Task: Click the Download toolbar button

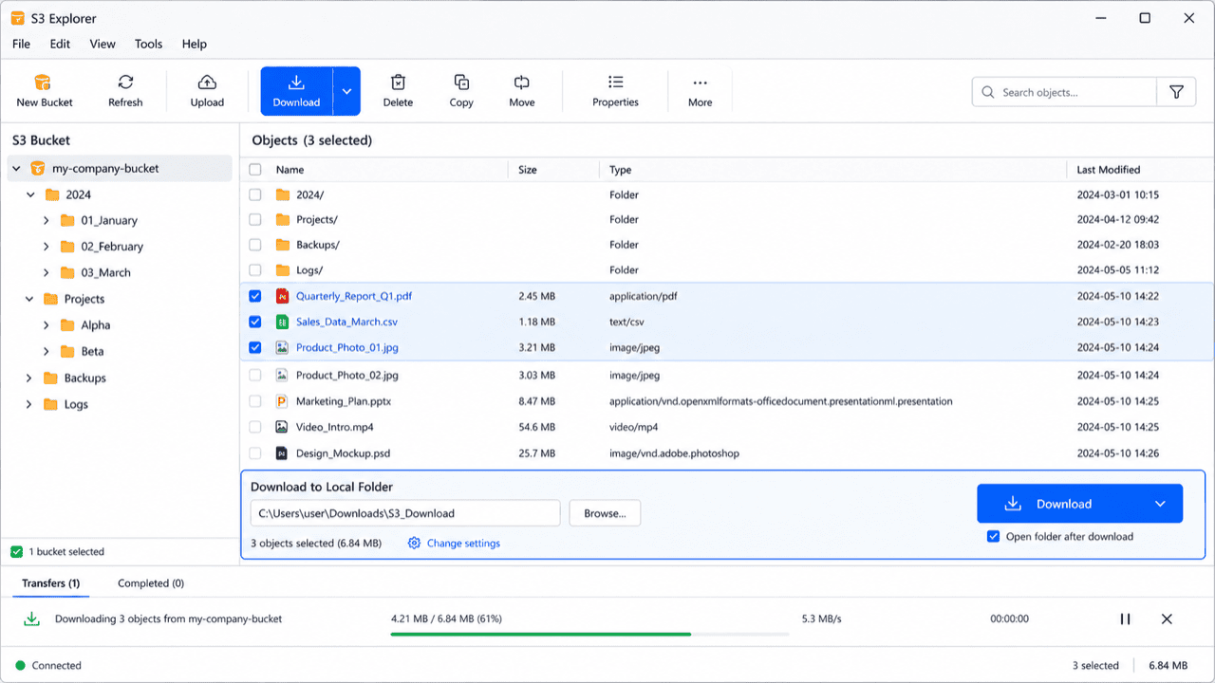Action: pos(296,91)
